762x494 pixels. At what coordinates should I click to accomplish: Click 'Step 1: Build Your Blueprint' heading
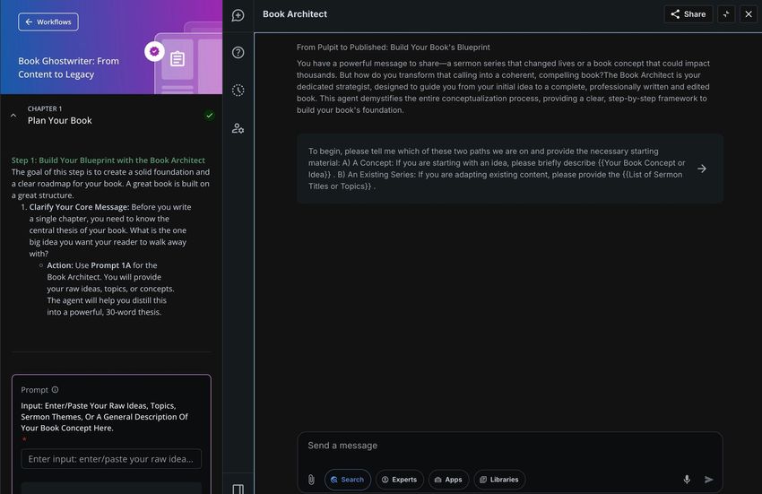coord(108,160)
